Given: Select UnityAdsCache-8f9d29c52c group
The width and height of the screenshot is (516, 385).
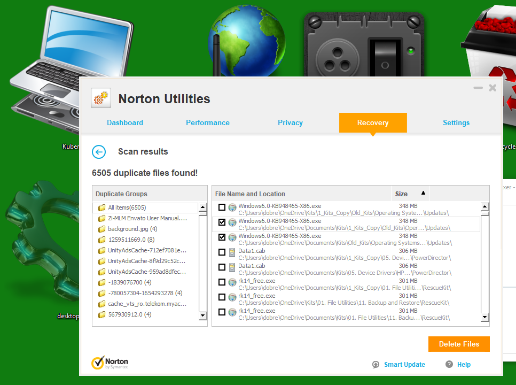Looking at the screenshot, I should tap(147, 261).
